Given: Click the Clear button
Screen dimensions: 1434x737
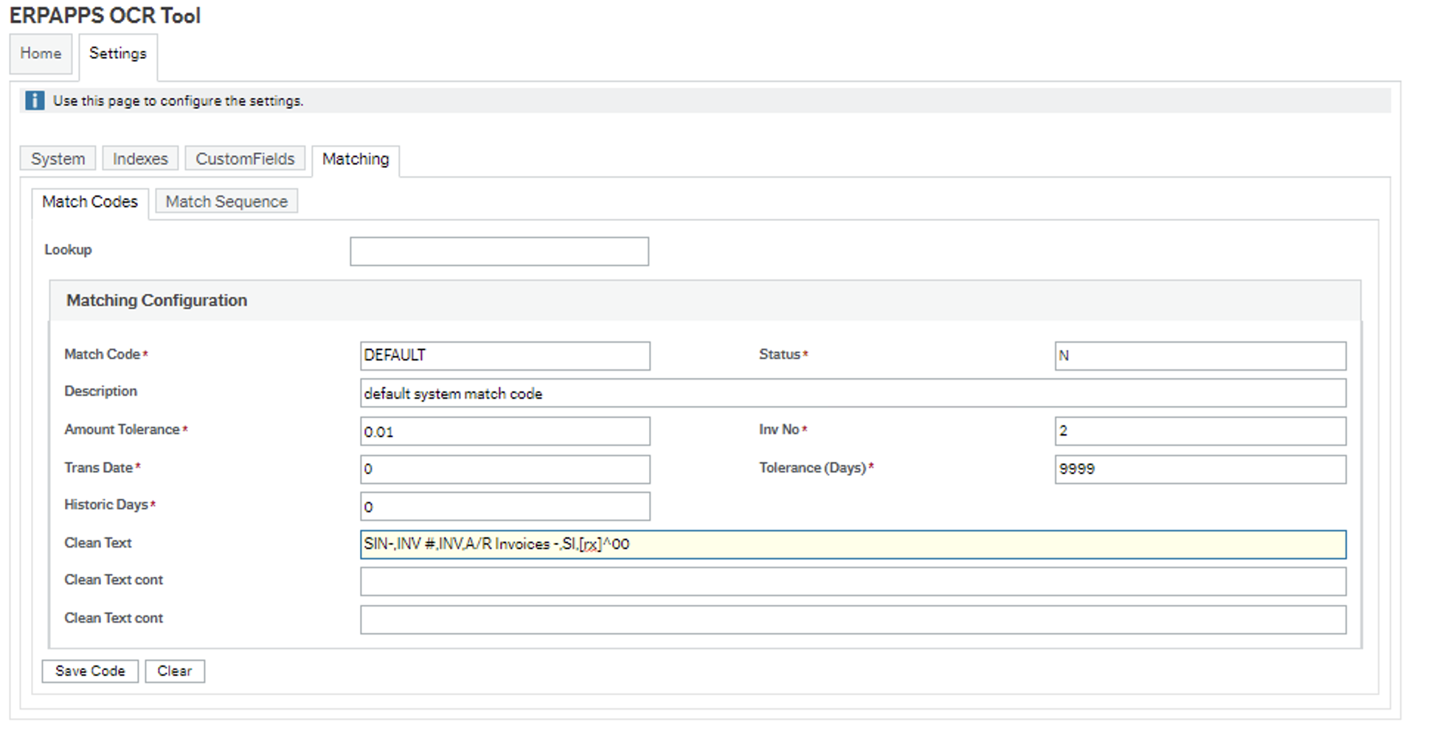Looking at the screenshot, I should pos(175,671).
